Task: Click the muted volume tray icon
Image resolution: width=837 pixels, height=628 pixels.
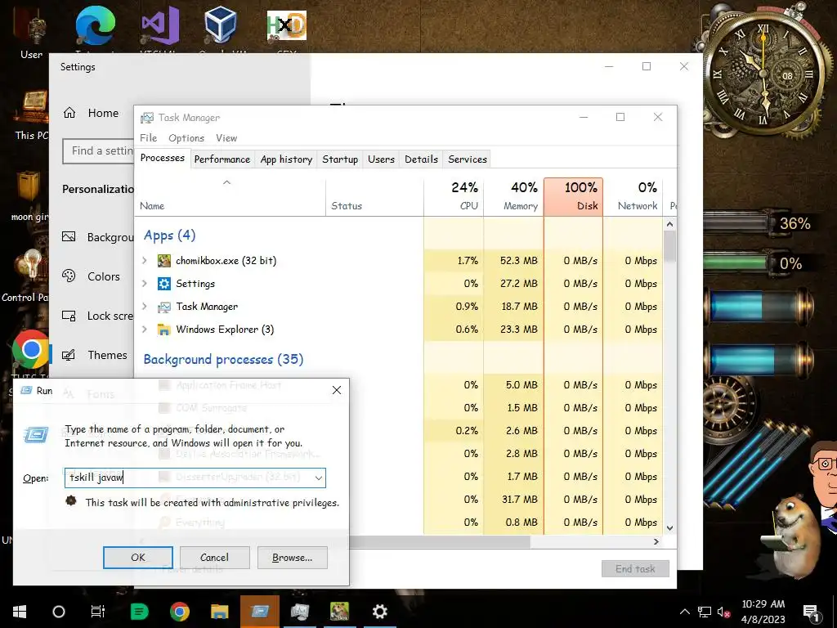Action: 723,612
